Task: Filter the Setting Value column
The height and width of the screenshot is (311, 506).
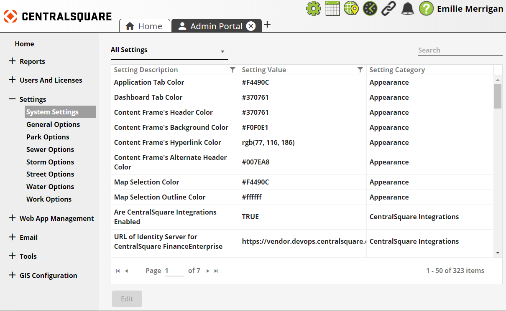Action: 360,70
